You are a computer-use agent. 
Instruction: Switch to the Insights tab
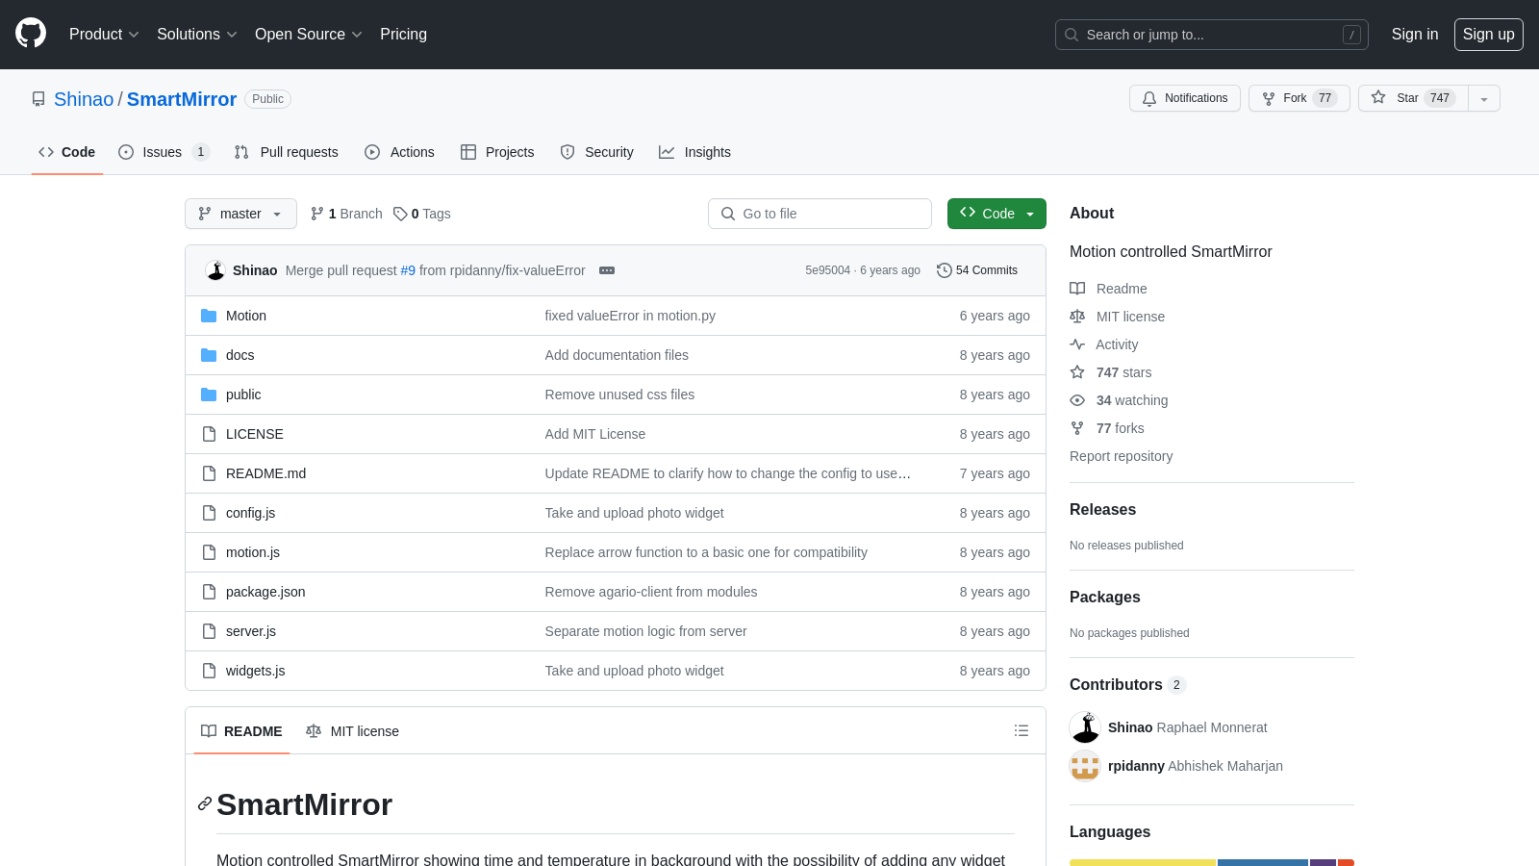(x=694, y=152)
